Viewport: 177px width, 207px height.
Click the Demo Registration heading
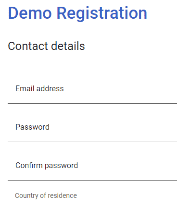click(77, 13)
